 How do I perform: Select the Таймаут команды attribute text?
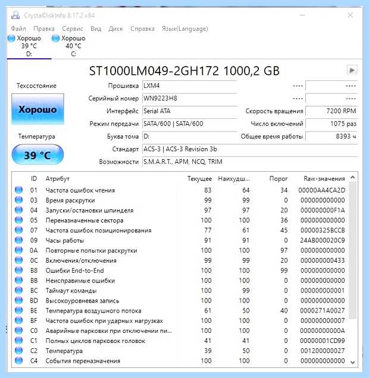pos(71,291)
